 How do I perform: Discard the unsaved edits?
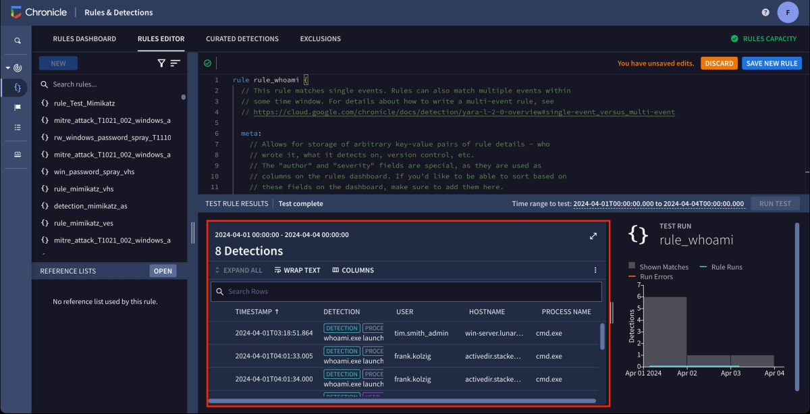click(719, 63)
